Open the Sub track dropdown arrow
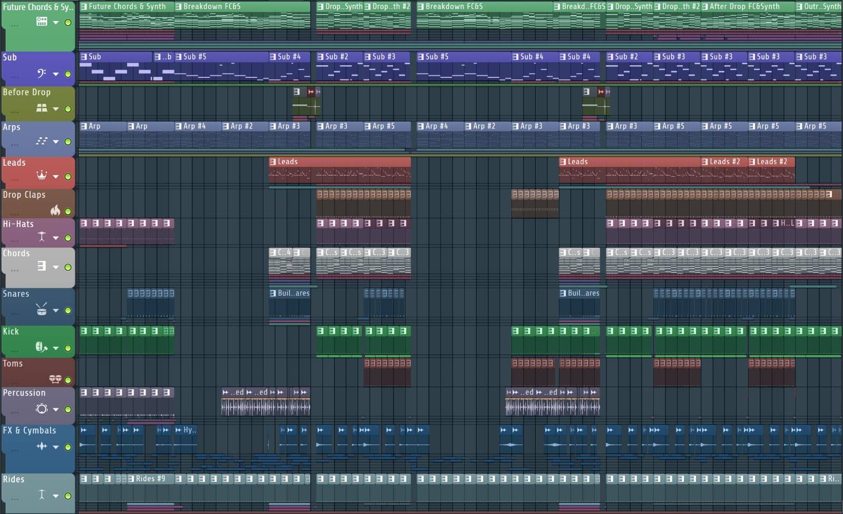 55,74
